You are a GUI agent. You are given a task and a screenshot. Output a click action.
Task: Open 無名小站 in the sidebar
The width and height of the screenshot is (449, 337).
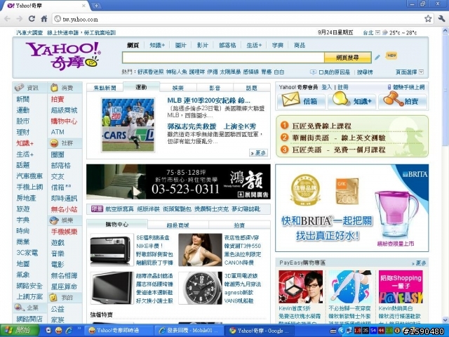click(64, 209)
